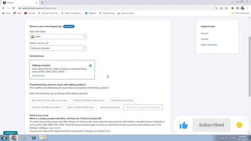Toggle the side panel icon
The width and height of the screenshot is (251, 141).
[x=237, y=8]
